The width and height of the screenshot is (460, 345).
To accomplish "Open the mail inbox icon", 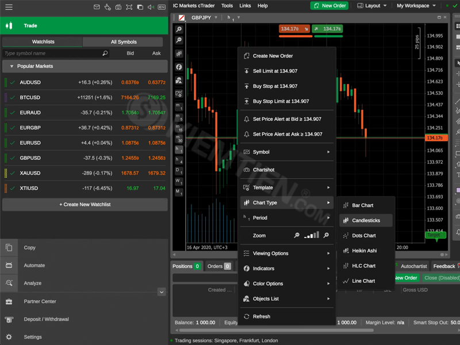I will (x=97, y=7).
